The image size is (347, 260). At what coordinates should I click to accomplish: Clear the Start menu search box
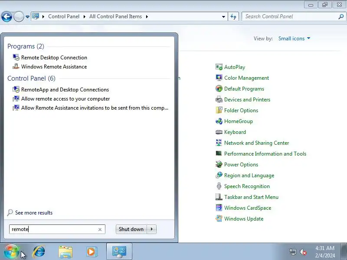100,230
